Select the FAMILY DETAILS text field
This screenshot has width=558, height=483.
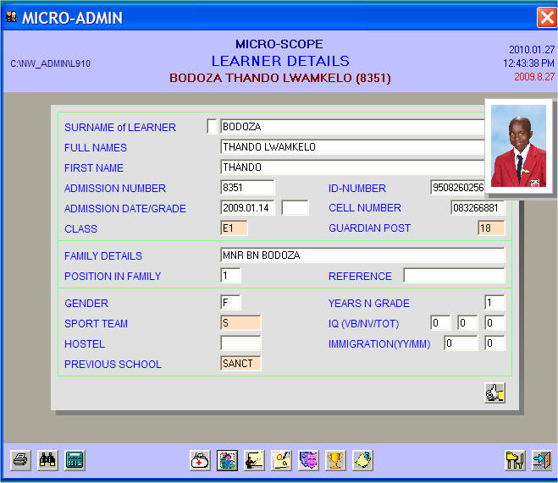click(362, 255)
